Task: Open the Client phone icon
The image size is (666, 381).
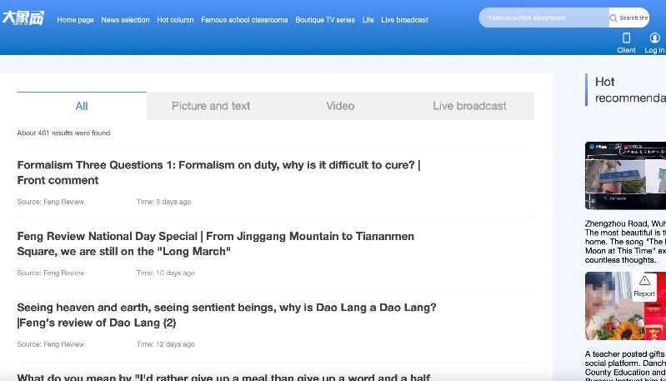Action: pos(626,38)
